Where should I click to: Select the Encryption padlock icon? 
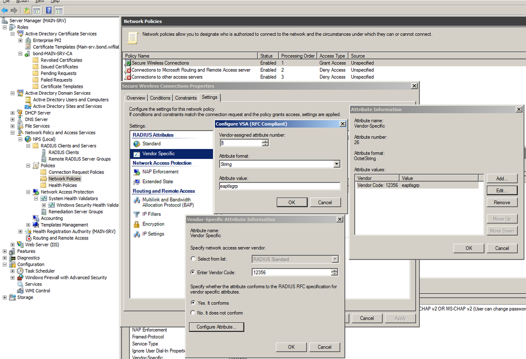pyautogui.click(x=137, y=224)
